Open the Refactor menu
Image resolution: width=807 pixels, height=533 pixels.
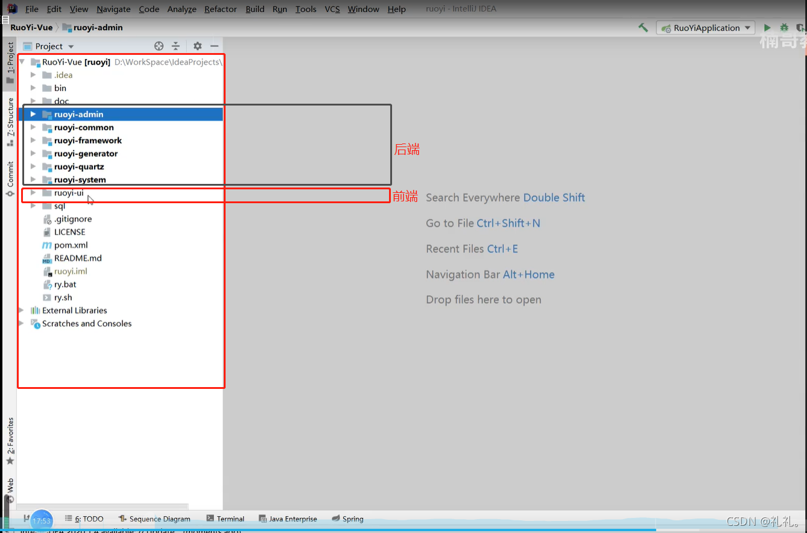point(221,9)
